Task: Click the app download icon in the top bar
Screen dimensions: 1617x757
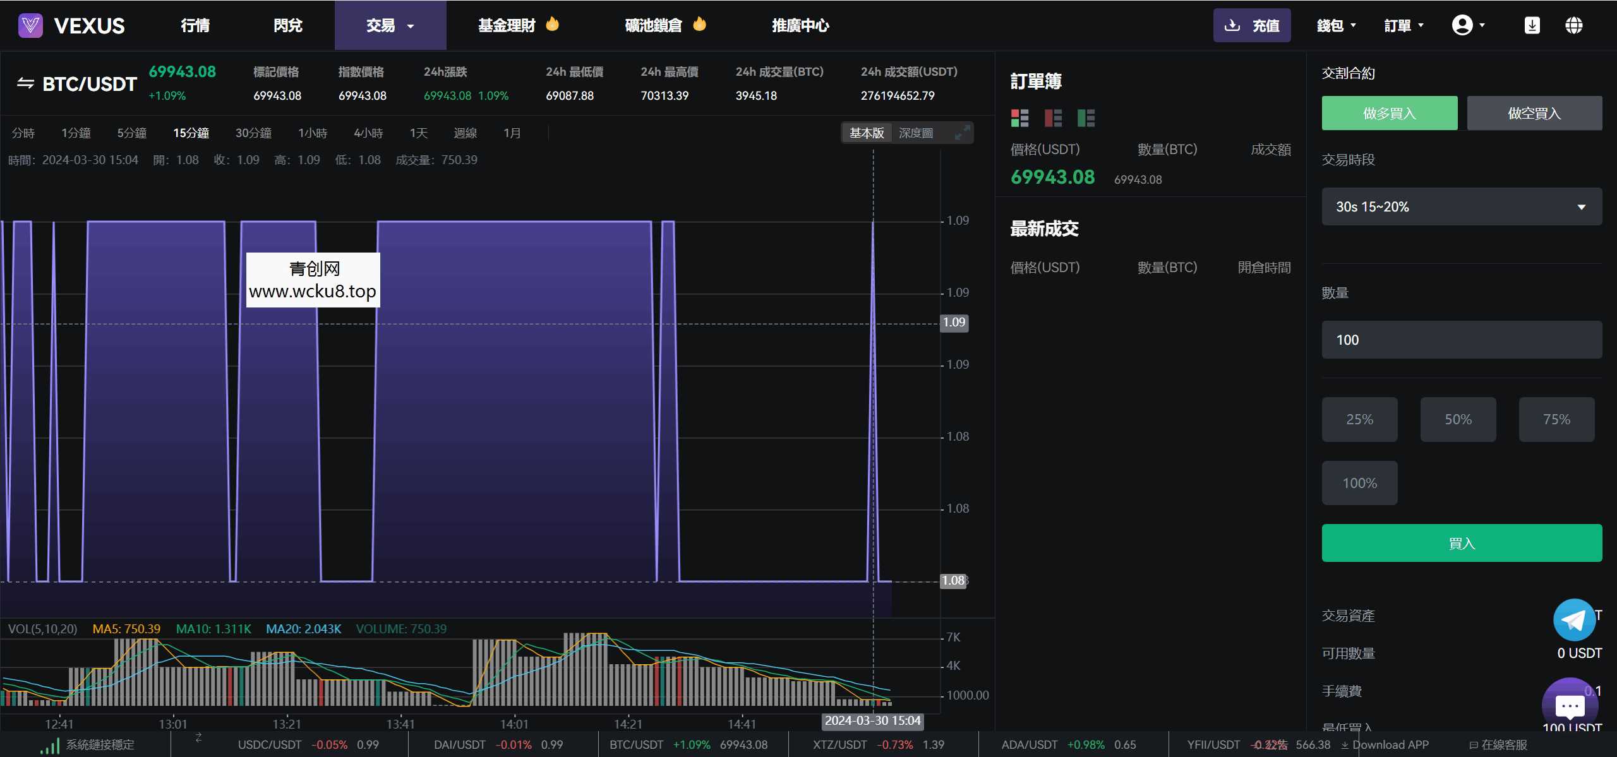Action: [1532, 25]
